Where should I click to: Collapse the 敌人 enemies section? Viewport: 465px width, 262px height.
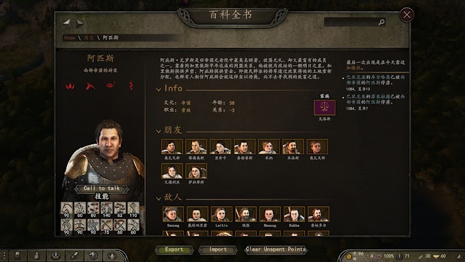click(x=158, y=198)
